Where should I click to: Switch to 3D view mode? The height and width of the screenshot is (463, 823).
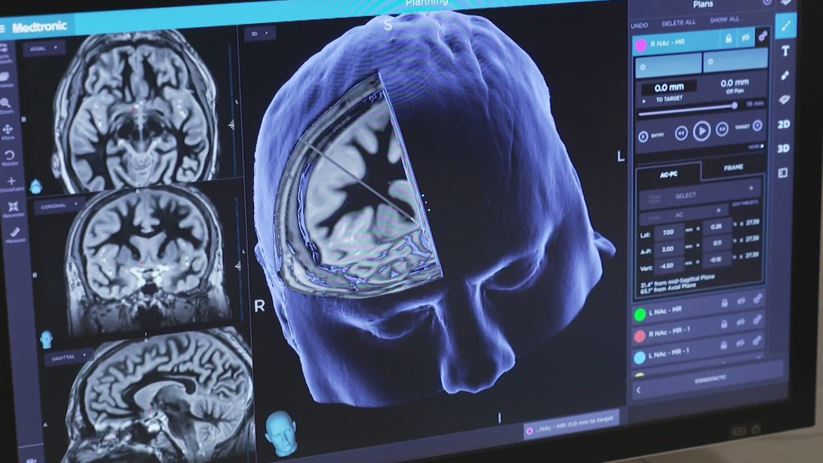pyautogui.click(x=783, y=148)
